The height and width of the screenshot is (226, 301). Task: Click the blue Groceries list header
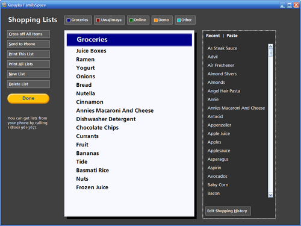click(129, 40)
